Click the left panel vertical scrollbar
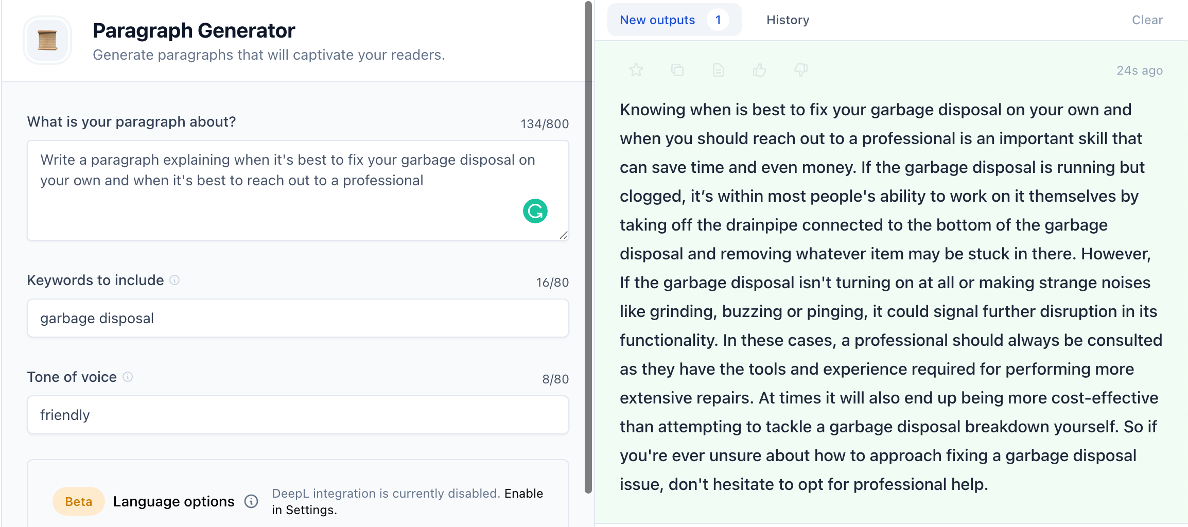The width and height of the screenshot is (1188, 527). (588, 247)
